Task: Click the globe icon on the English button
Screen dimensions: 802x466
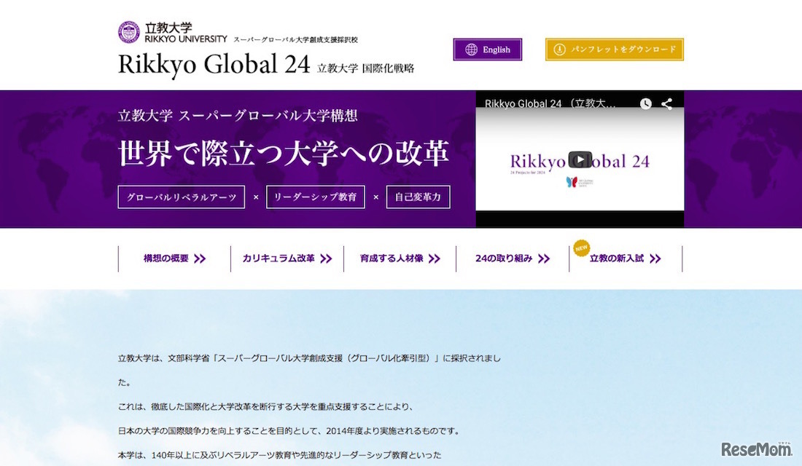Action: click(471, 50)
